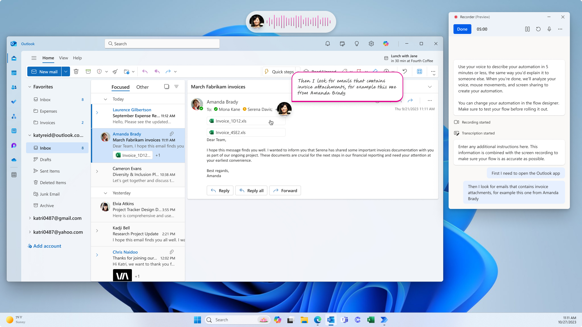Select the Archive icon in toolbar
Viewport: 582px width, 327px height.
[x=88, y=71]
